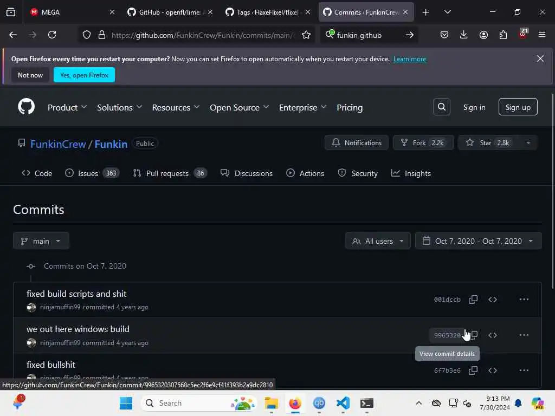
Task: Show hidden system tray icons
Action: pyautogui.click(x=419, y=403)
